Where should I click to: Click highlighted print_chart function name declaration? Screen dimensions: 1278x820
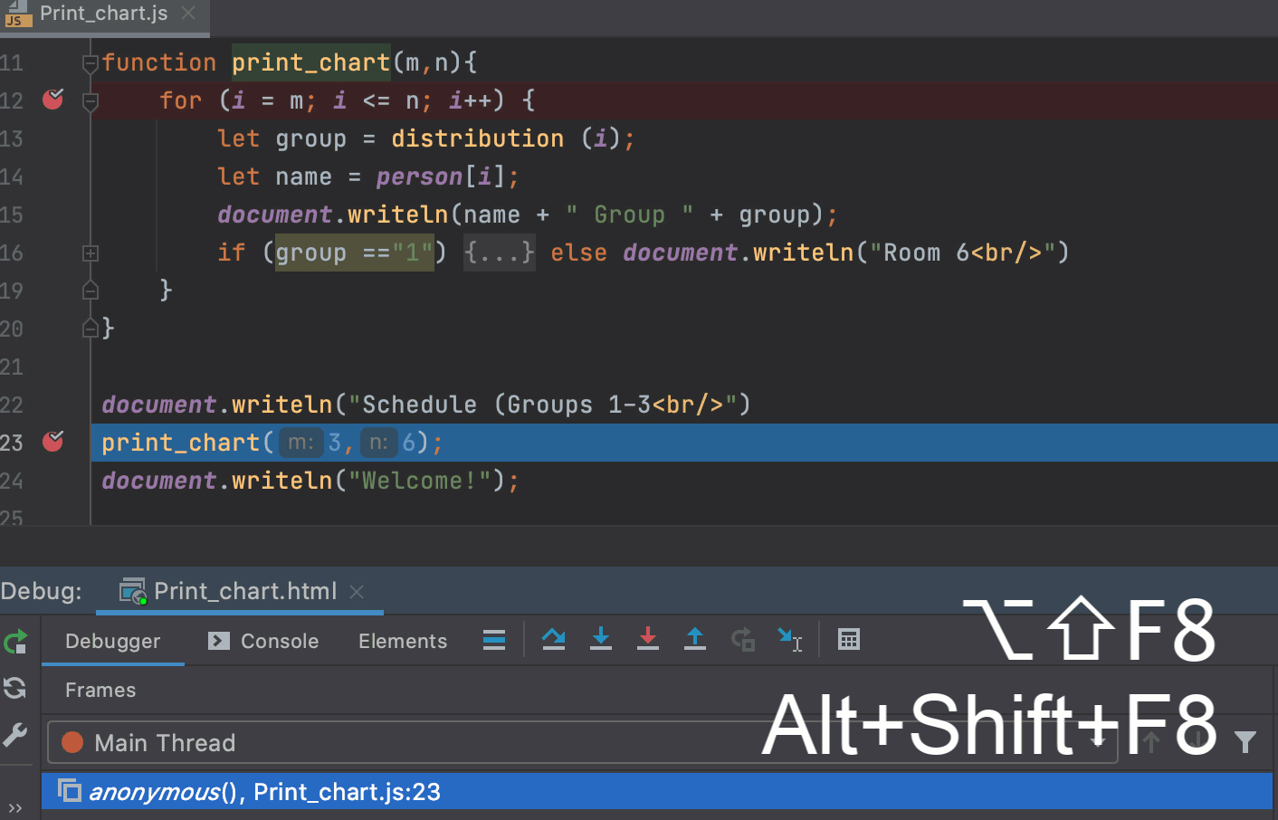point(310,62)
